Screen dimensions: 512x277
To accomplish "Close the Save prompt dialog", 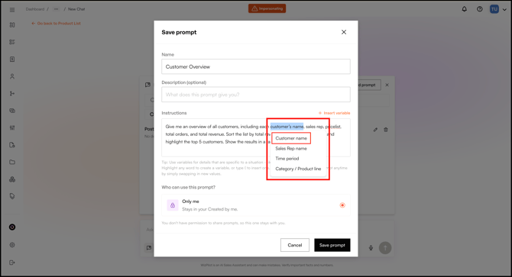I will [344, 32].
